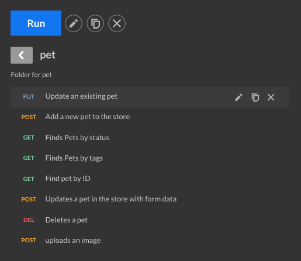
Task: Delete the Update an existing pet request
Action: [271, 97]
